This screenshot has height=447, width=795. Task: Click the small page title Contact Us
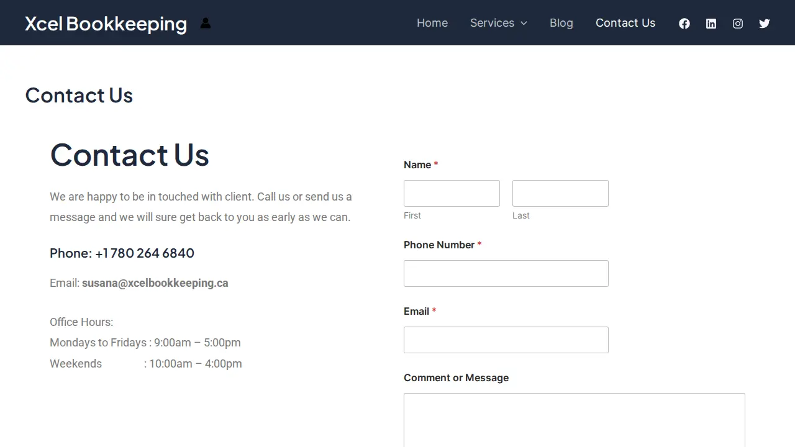click(x=79, y=95)
